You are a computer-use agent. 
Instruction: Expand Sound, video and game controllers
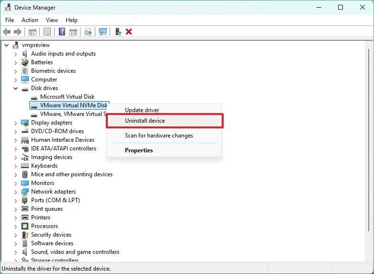coord(15,252)
